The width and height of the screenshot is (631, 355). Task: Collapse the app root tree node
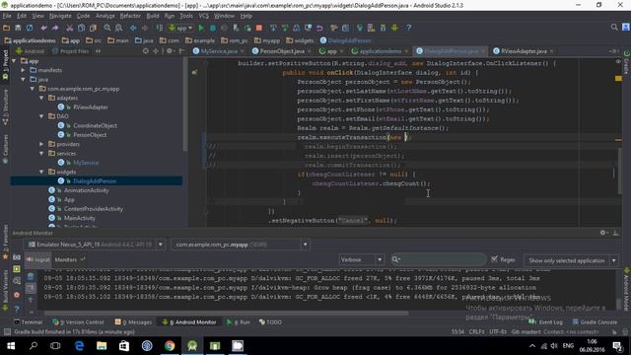(15, 61)
